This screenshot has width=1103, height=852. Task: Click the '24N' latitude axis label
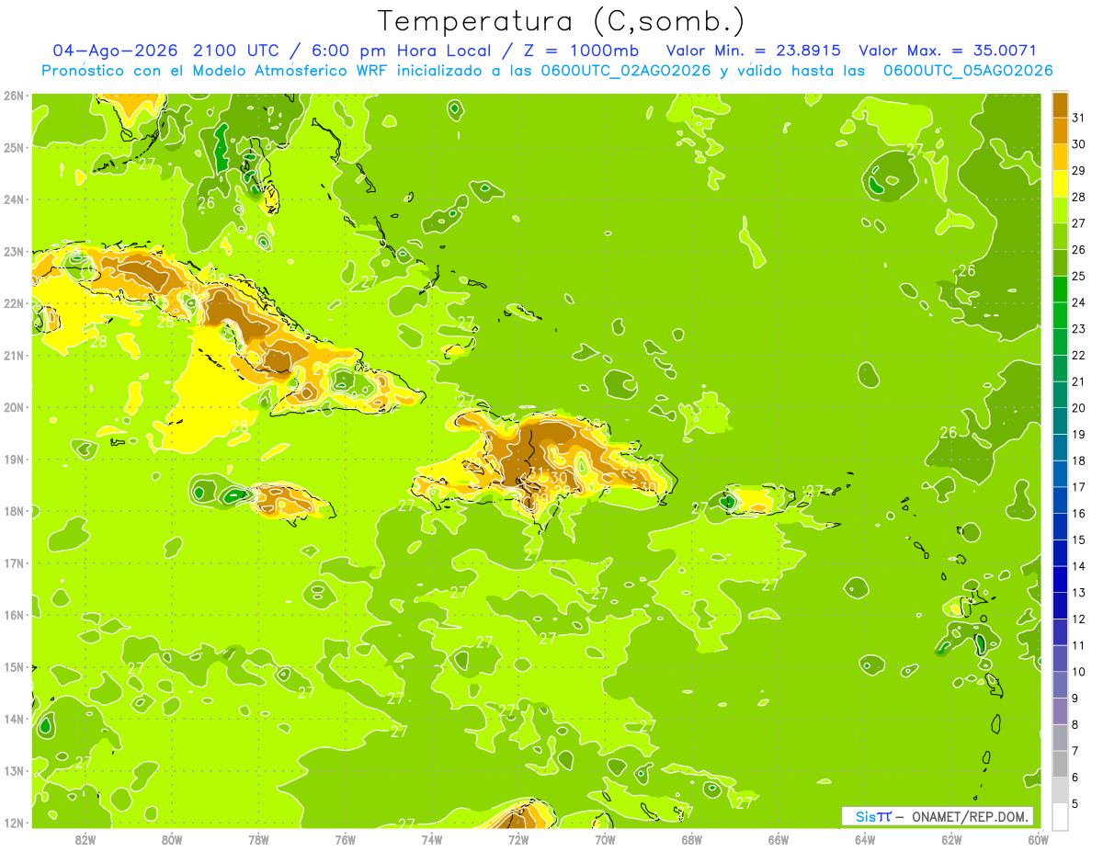[x=13, y=199]
